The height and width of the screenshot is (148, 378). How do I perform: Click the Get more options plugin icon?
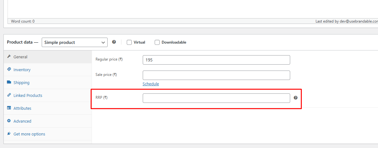[x=9, y=134]
